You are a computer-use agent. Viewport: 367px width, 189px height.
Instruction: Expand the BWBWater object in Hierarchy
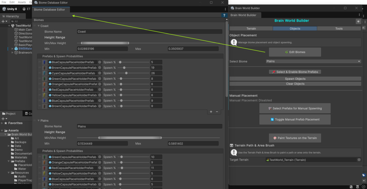(13, 49)
